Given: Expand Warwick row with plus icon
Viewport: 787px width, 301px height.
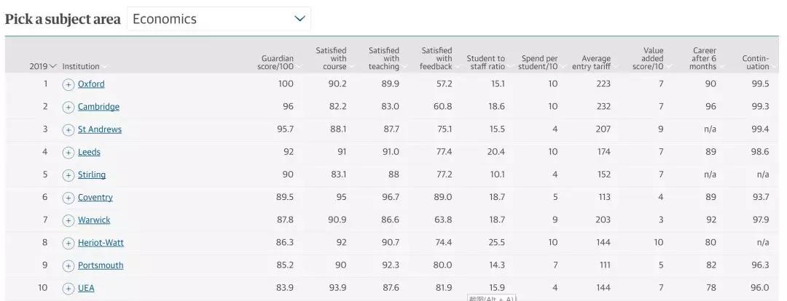Looking at the screenshot, I should pyautogui.click(x=68, y=220).
